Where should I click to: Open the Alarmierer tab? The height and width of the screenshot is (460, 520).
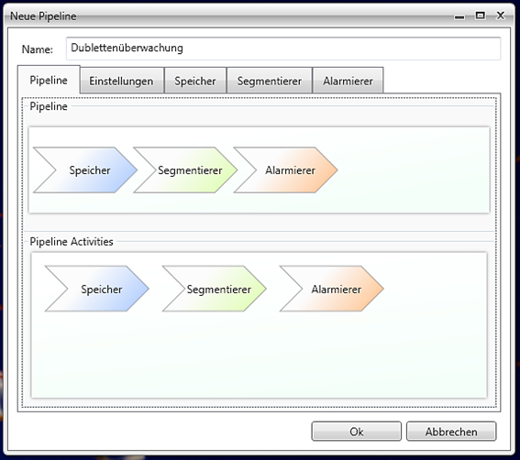[x=348, y=81]
